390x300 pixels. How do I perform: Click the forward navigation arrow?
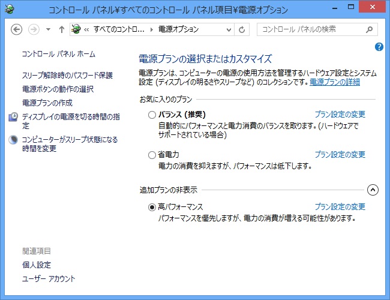click(x=34, y=29)
